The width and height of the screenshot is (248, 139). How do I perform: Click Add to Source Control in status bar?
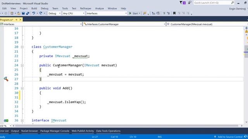(x=228, y=137)
